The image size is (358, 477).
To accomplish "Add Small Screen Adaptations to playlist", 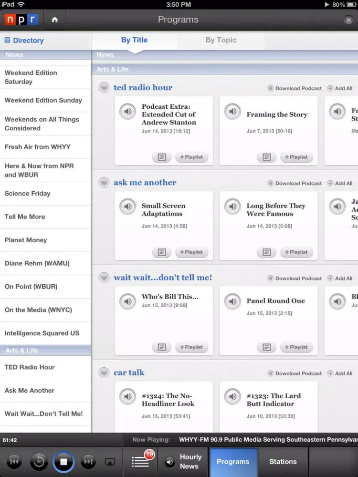I will point(191,252).
